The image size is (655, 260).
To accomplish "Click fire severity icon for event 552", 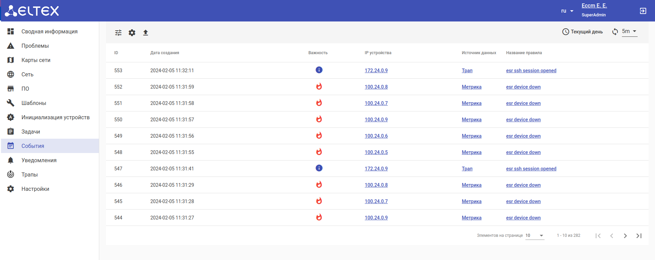I will pyautogui.click(x=319, y=87).
